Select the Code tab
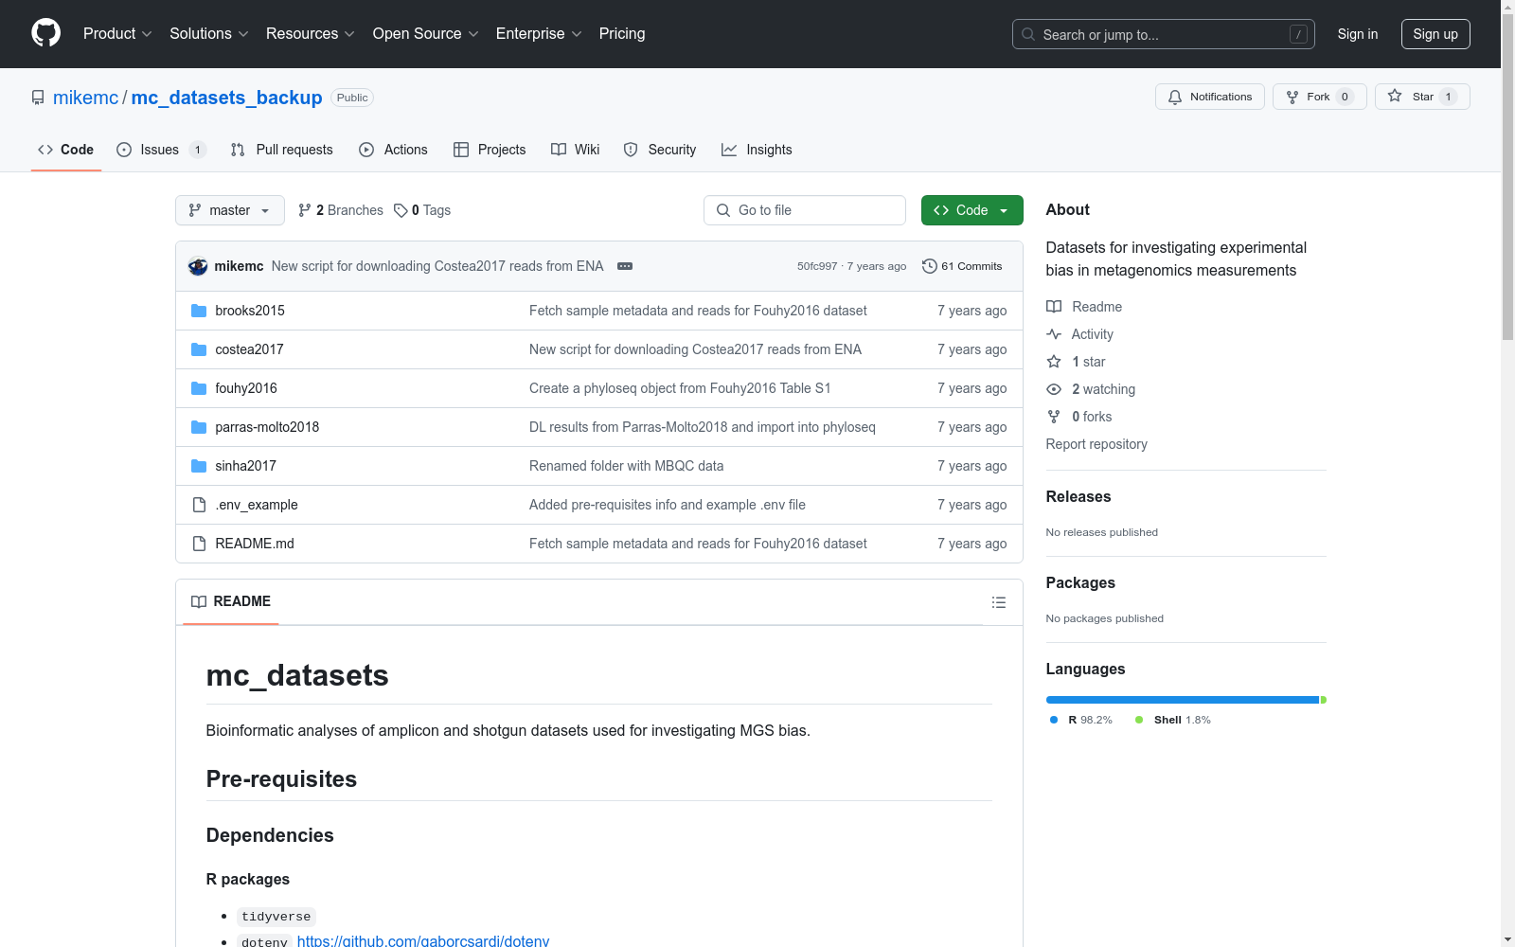 click(66, 150)
